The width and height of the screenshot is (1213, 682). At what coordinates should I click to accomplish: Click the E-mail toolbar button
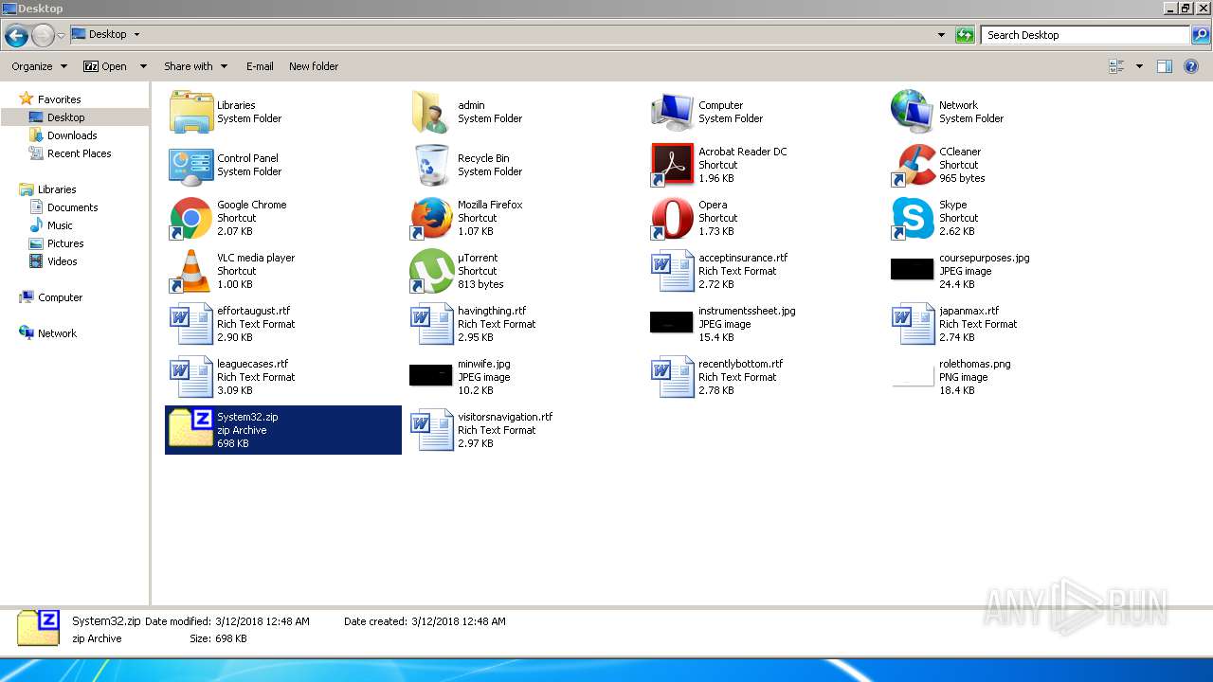click(x=260, y=66)
